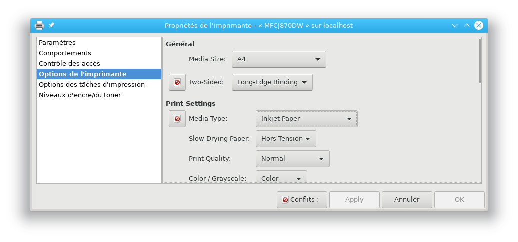
Task: Toggle the pin window icon
Action: coord(51,25)
